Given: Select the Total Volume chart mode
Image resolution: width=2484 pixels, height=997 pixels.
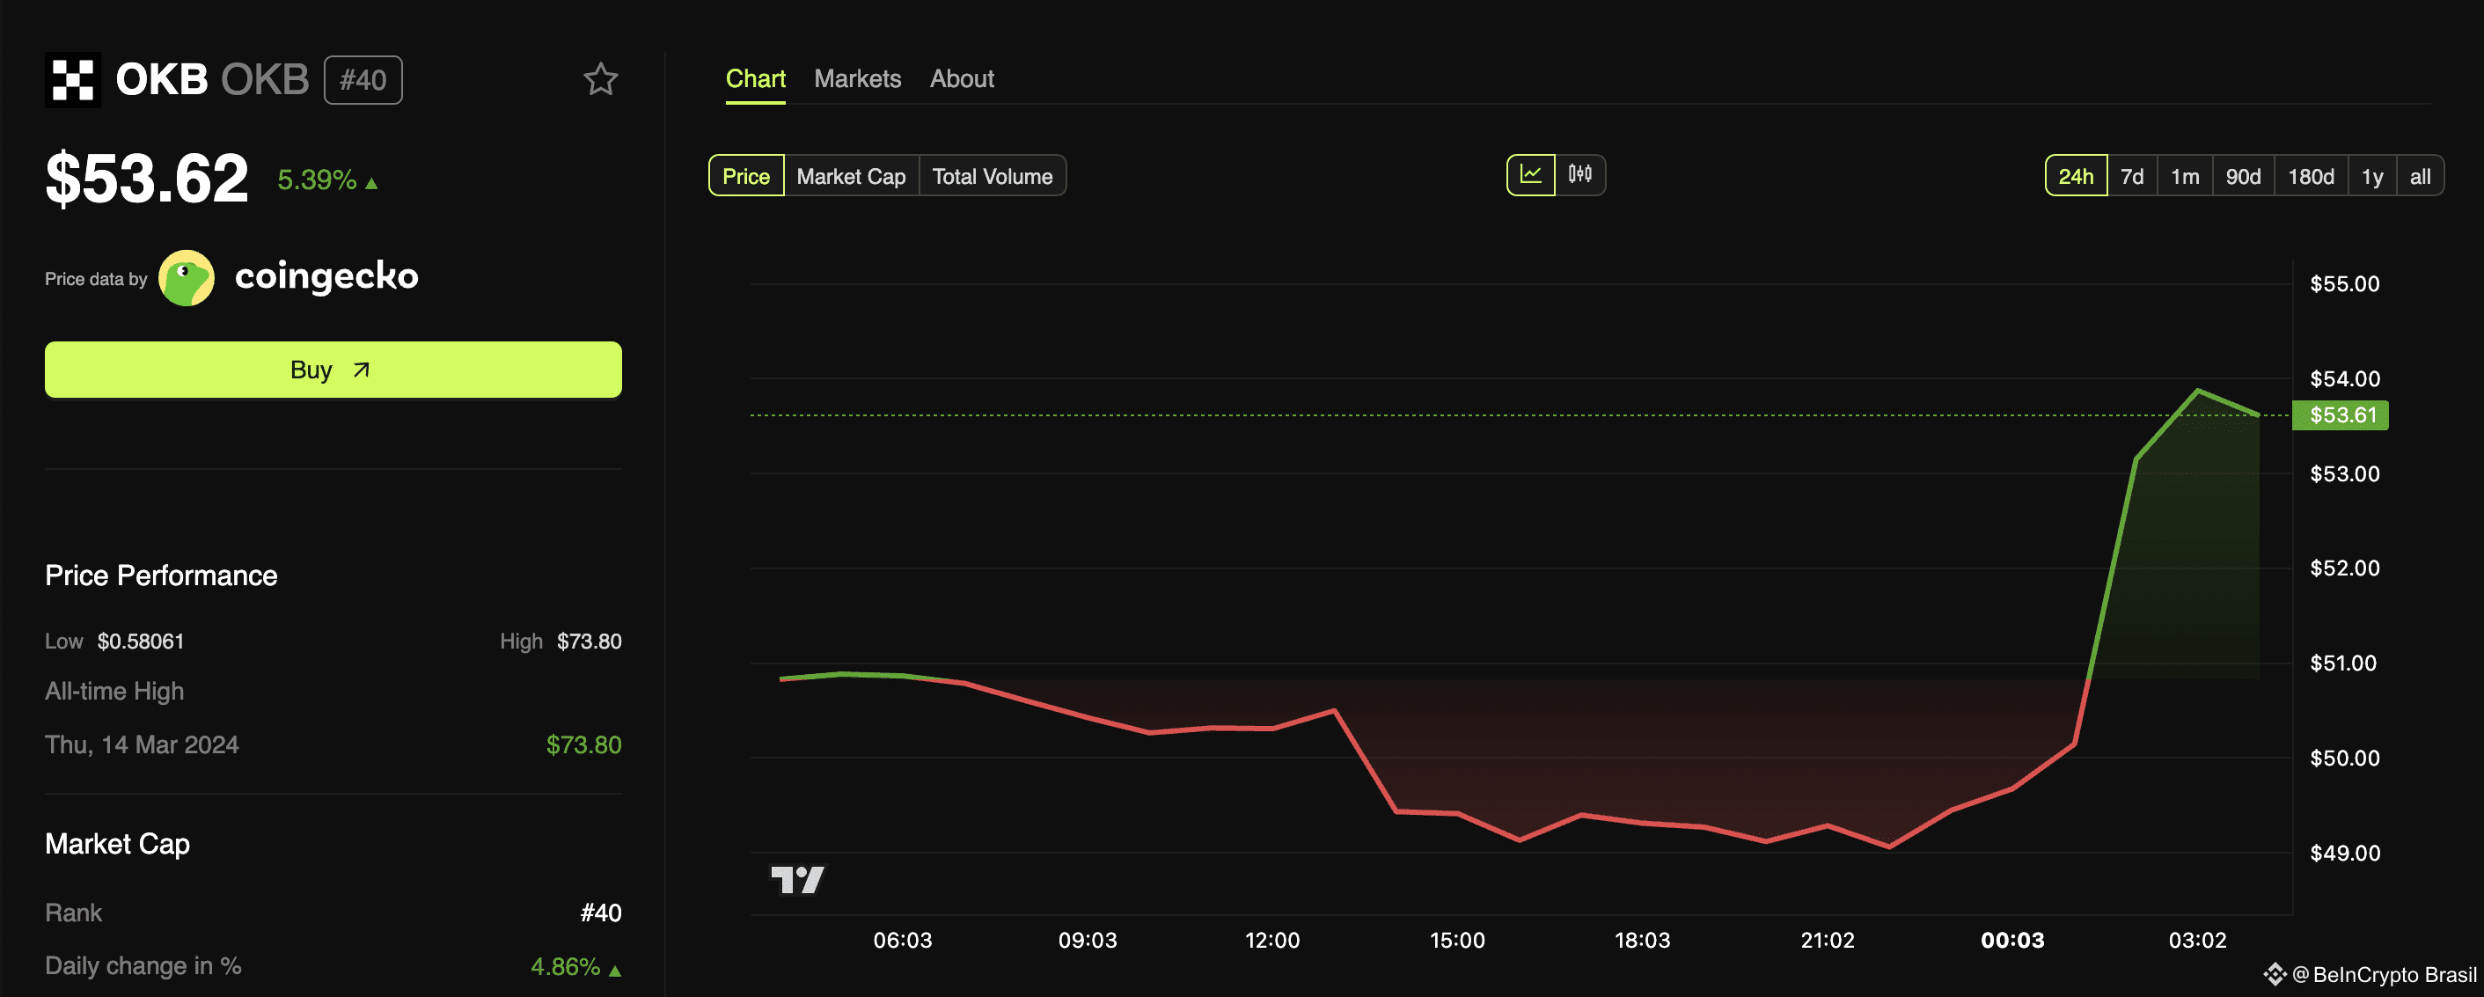Looking at the screenshot, I should [x=993, y=177].
